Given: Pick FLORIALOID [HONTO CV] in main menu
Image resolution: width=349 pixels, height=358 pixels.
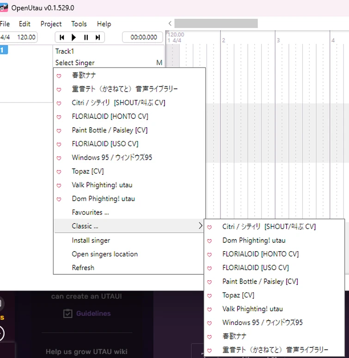Looking at the screenshot, I should (110, 116).
